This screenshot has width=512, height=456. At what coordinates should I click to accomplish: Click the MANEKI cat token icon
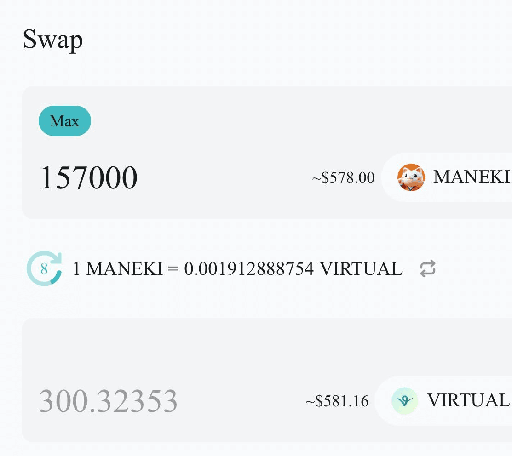411,177
